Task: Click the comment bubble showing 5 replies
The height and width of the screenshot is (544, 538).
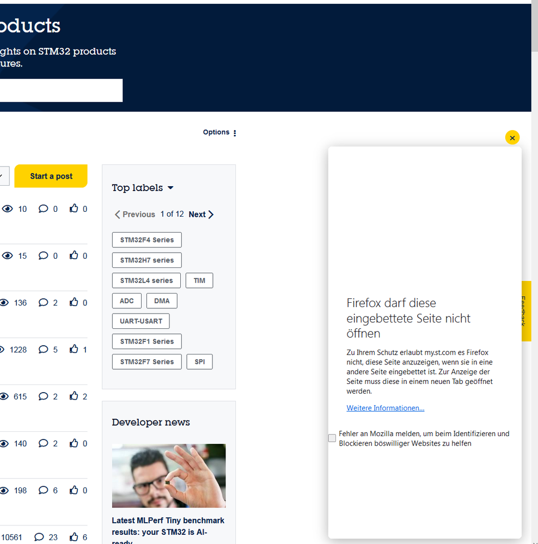Action: coord(43,350)
